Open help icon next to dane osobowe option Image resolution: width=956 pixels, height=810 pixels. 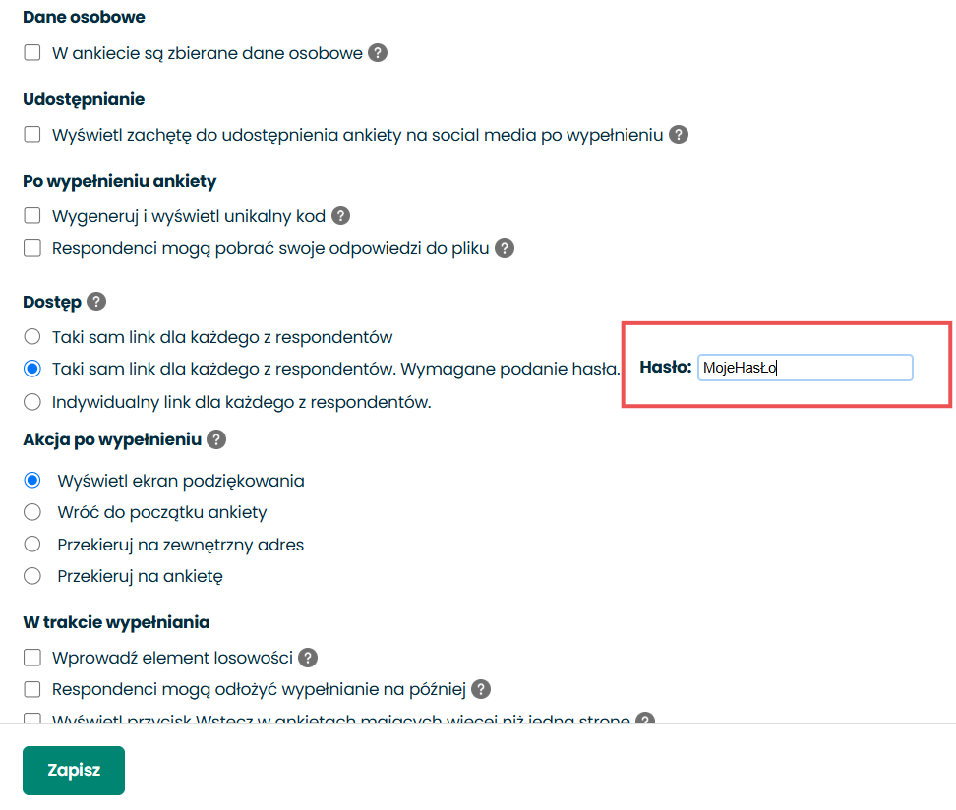click(378, 53)
